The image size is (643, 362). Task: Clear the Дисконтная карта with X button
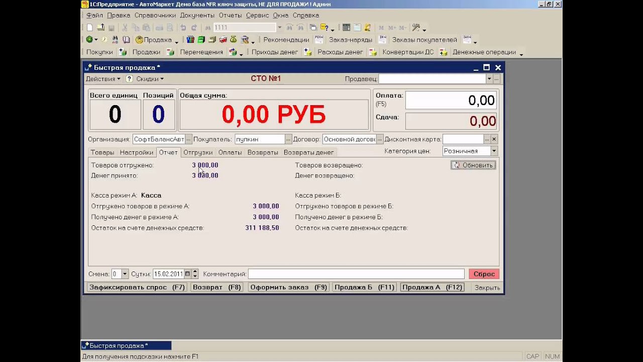494,139
